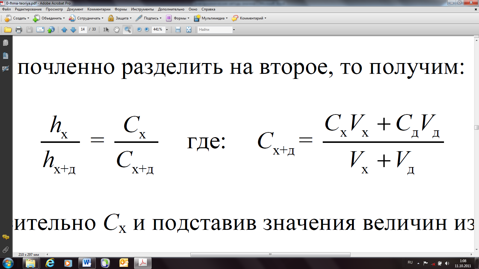Open the Документ menu

click(x=75, y=9)
